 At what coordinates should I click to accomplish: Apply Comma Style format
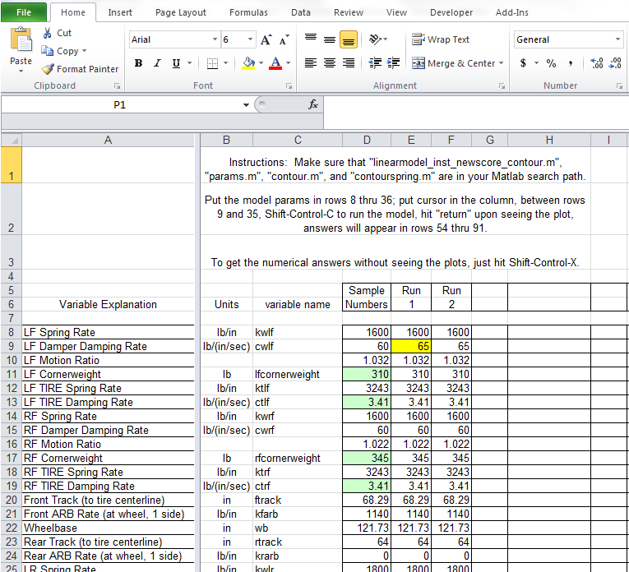point(571,63)
